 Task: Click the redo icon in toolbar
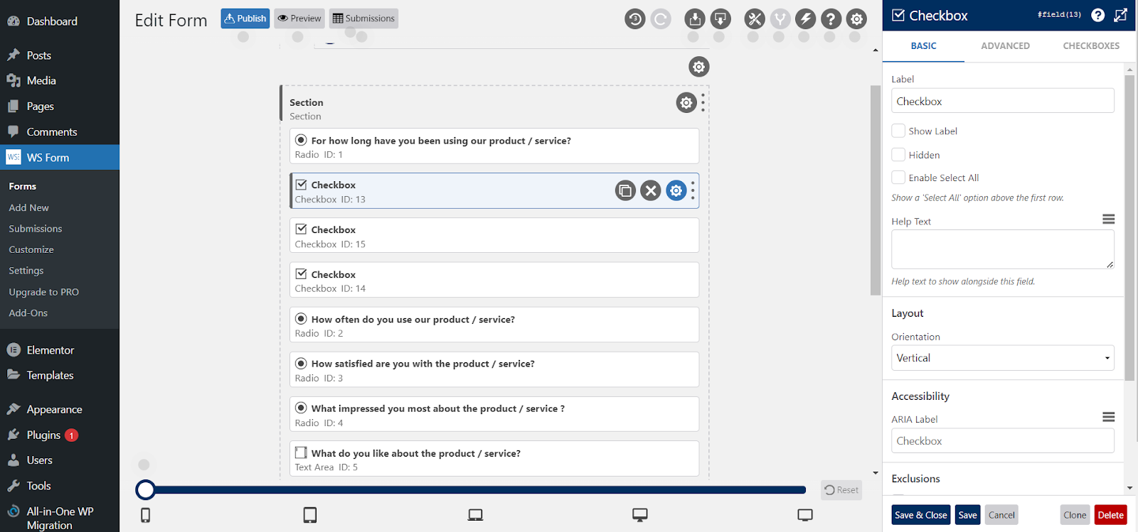point(661,19)
